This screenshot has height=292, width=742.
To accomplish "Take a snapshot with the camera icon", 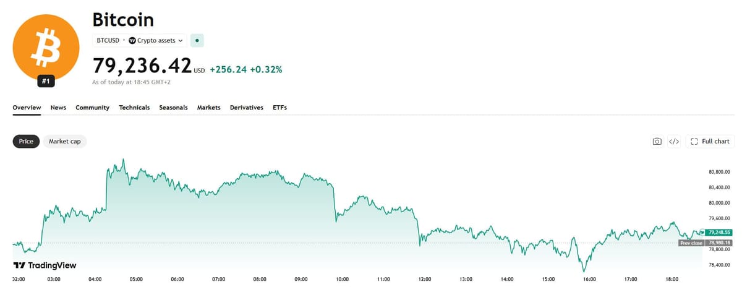I will click(657, 142).
